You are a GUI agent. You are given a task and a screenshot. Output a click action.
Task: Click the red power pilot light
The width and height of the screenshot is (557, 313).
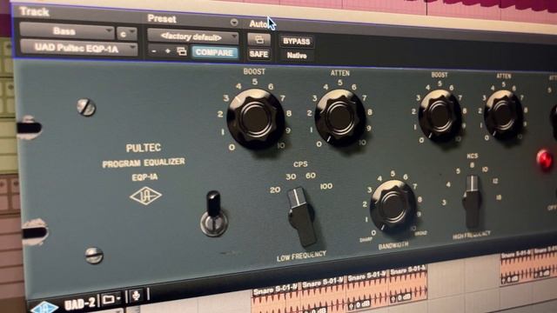[545, 159]
